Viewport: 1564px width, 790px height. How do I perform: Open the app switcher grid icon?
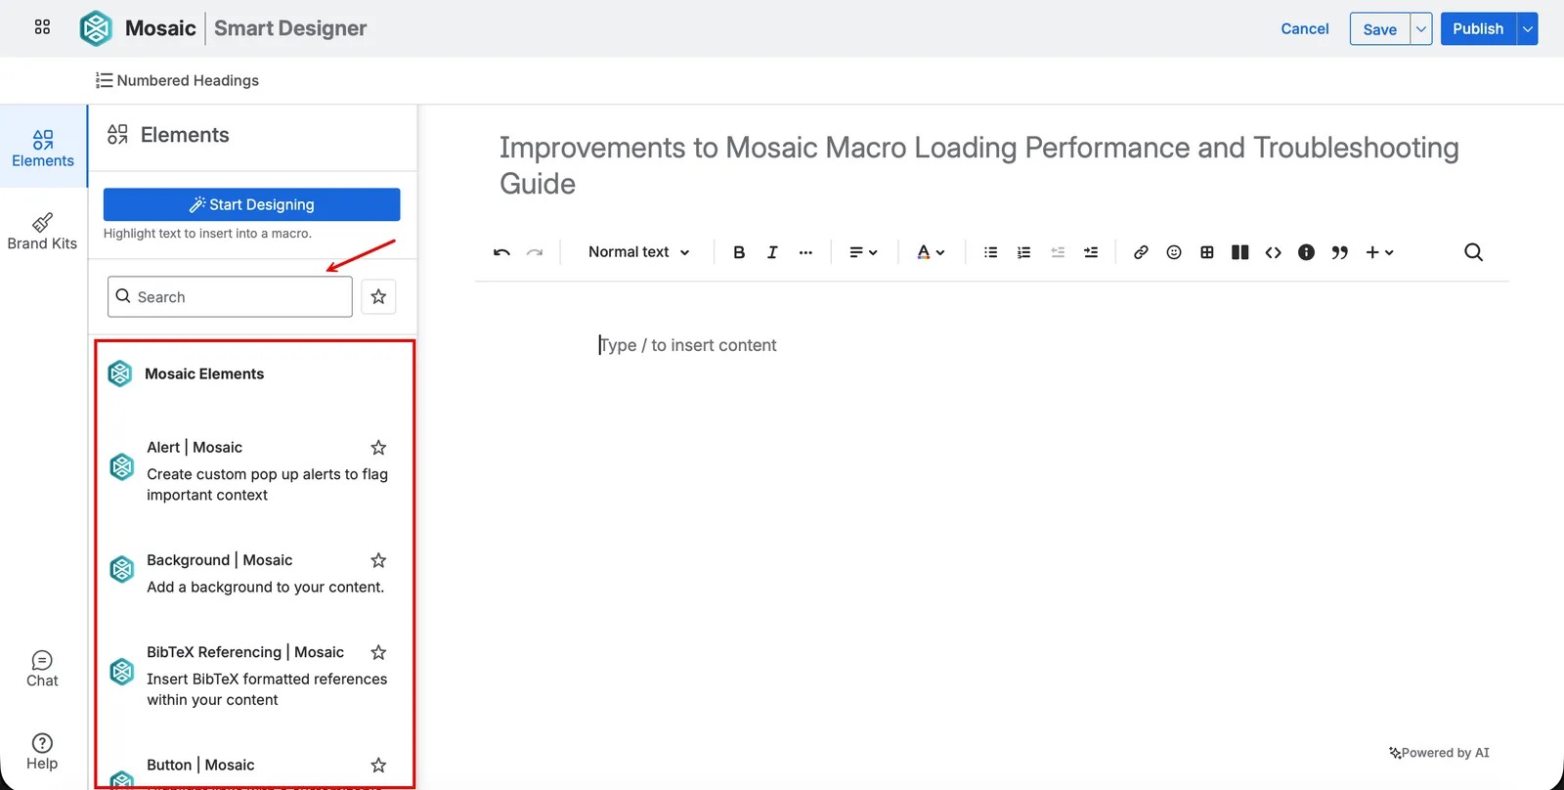pos(42,27)
